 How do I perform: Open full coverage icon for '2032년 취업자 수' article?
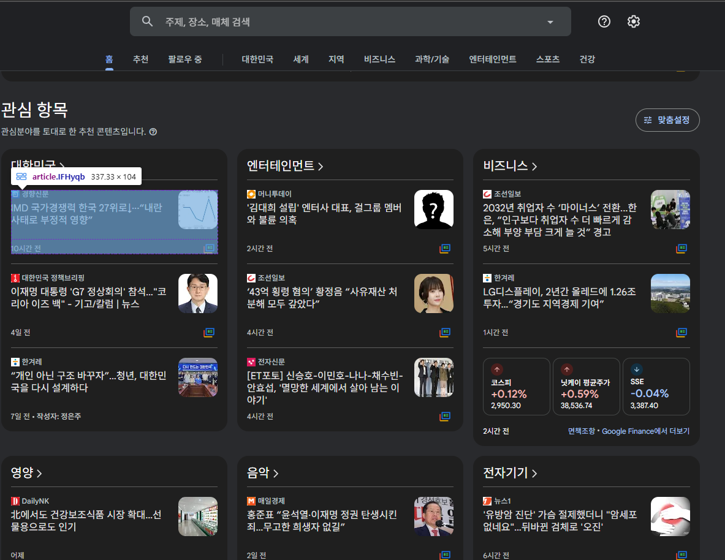(681, 248)
